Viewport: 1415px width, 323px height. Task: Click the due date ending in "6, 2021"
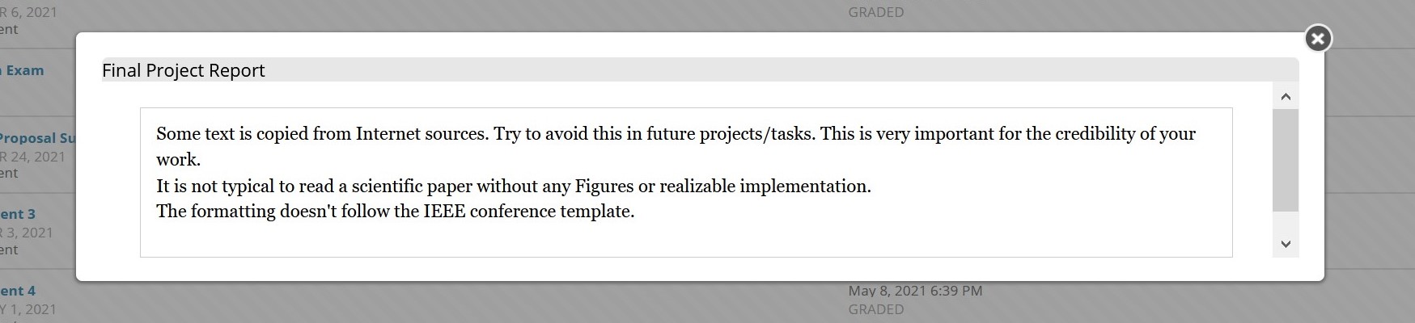[28, 13]
